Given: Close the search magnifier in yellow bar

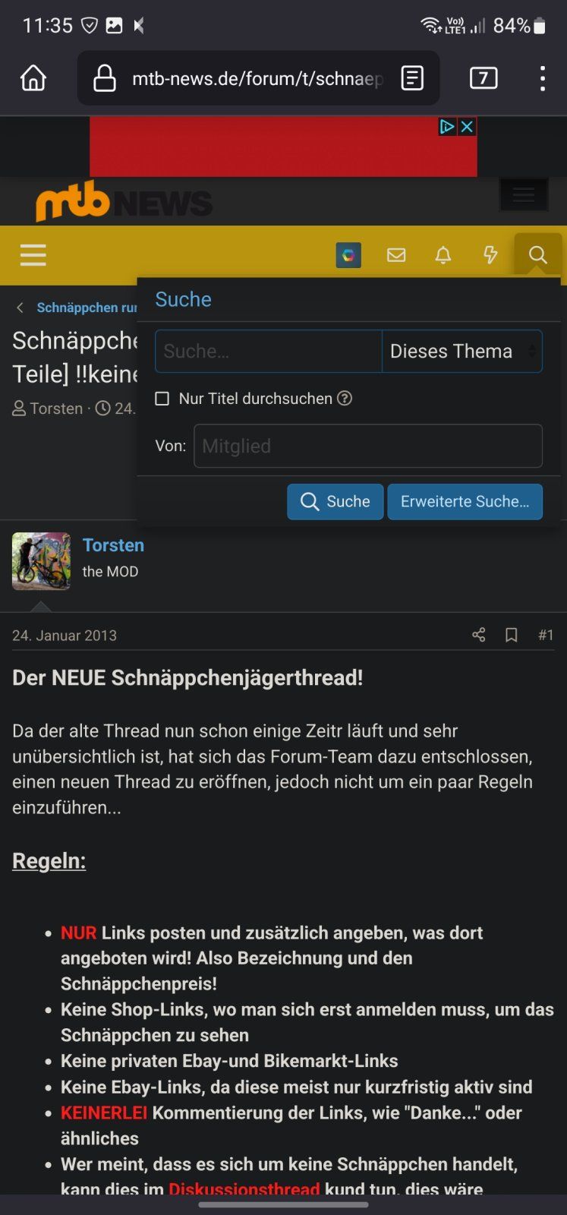Looking at the screenshot, I should 537,255.
